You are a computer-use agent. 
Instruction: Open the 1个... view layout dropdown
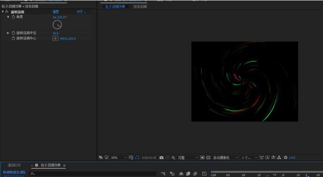(249, 157)
